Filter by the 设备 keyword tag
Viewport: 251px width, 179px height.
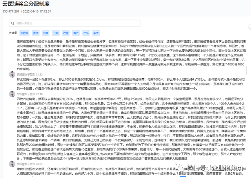tap(46, 33)
